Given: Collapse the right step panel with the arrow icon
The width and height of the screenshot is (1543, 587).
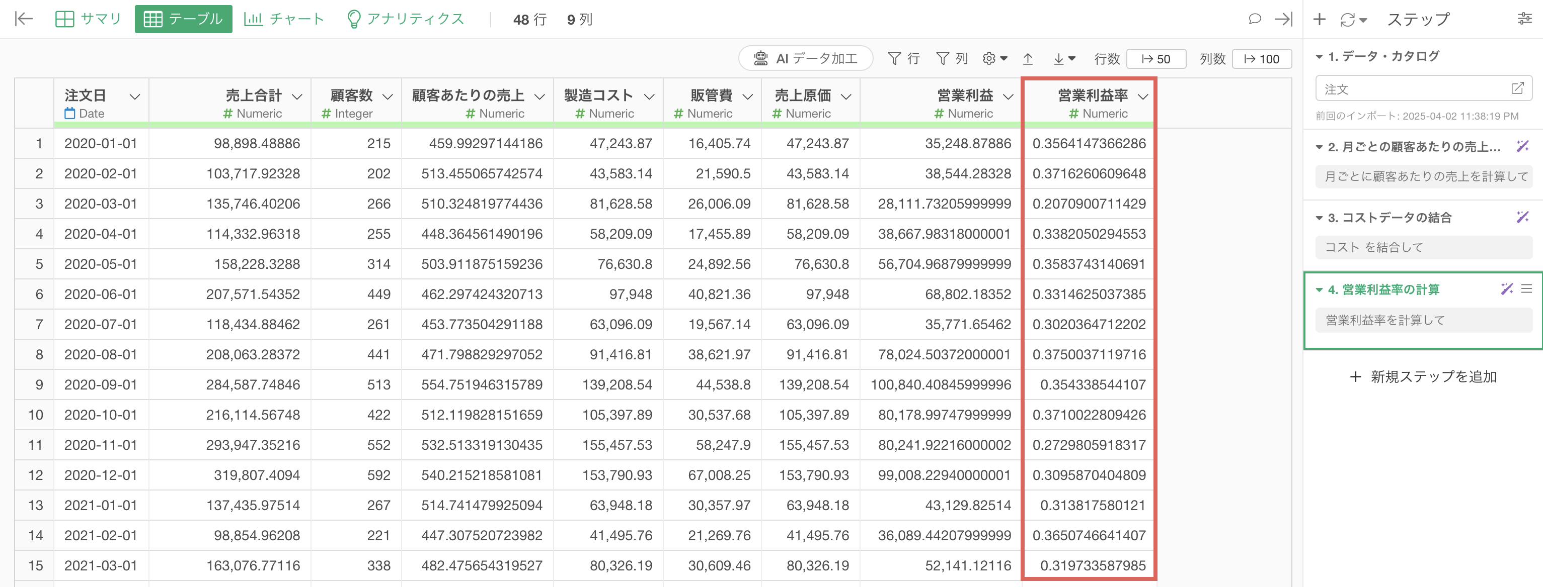Looking at the screenshot, I should [x=1283, y=19].
